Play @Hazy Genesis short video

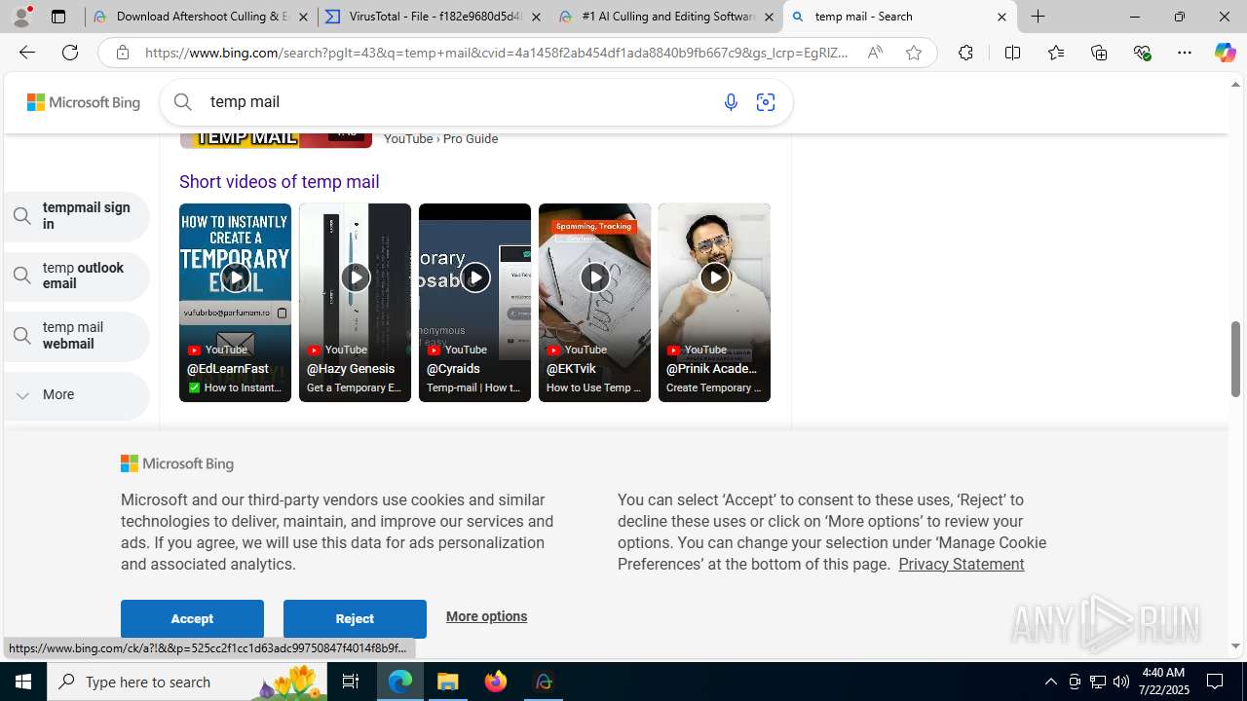point(355,302)
